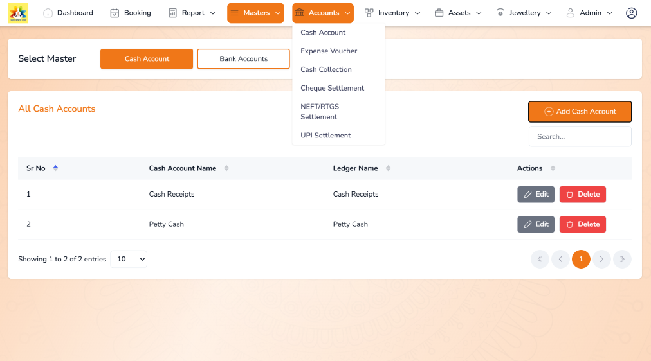The image size is (651, 361).
Task: Click the Ledger Name column header
Action: tap(355, 168)
